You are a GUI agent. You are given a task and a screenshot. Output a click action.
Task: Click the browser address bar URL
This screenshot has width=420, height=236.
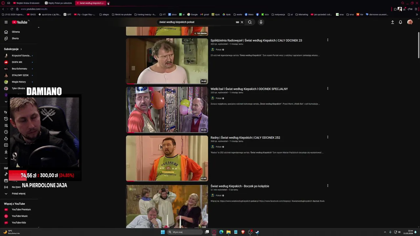click(34, 9)
